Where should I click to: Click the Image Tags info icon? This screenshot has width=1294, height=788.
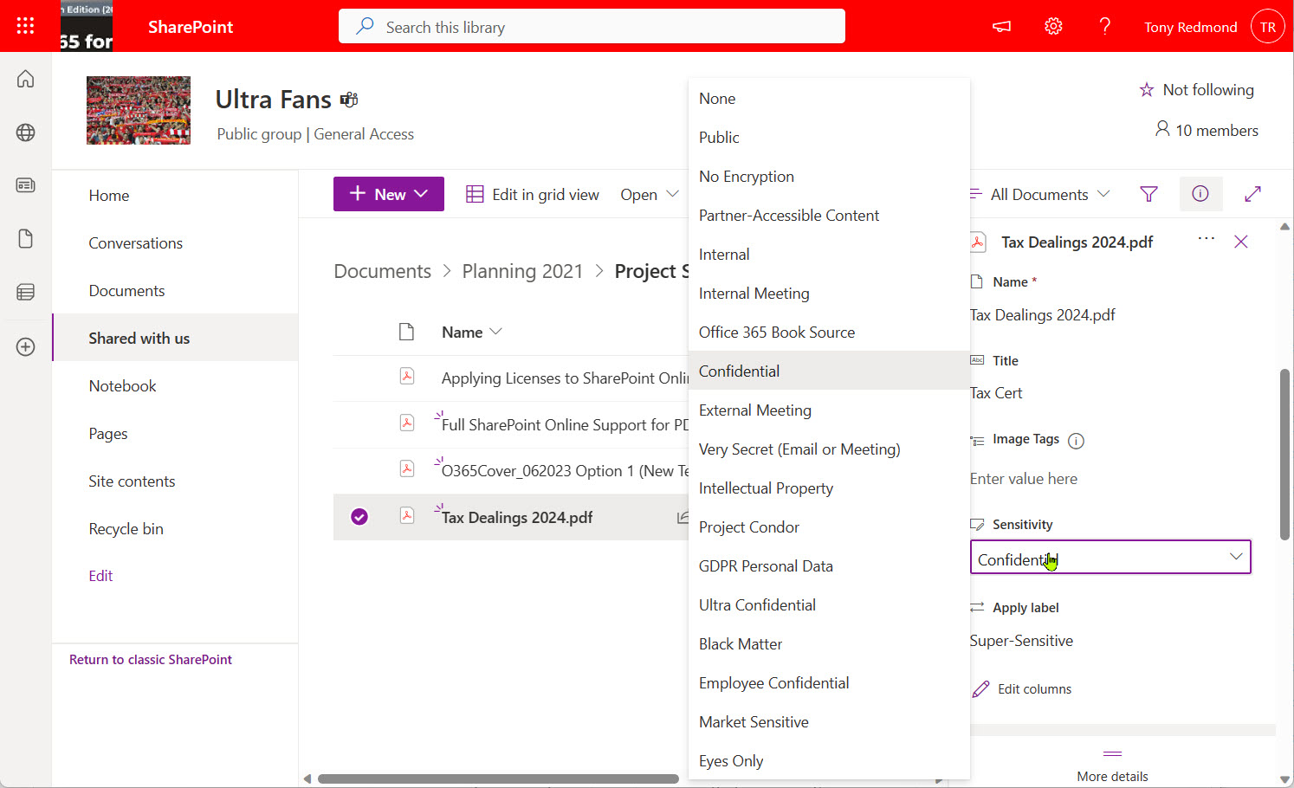pos(1076,441)
